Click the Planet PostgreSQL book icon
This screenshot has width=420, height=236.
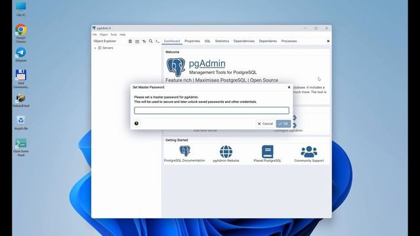click(x=267, y=151)
